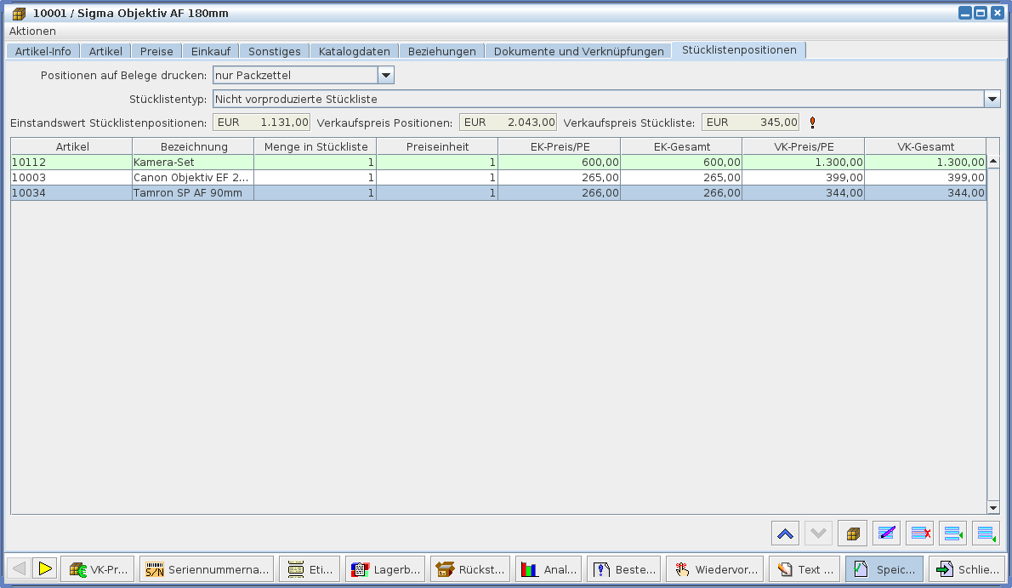Delete position with red X list icon
The width and height of the screenshot is (1012, 588).
click(919, 534)
